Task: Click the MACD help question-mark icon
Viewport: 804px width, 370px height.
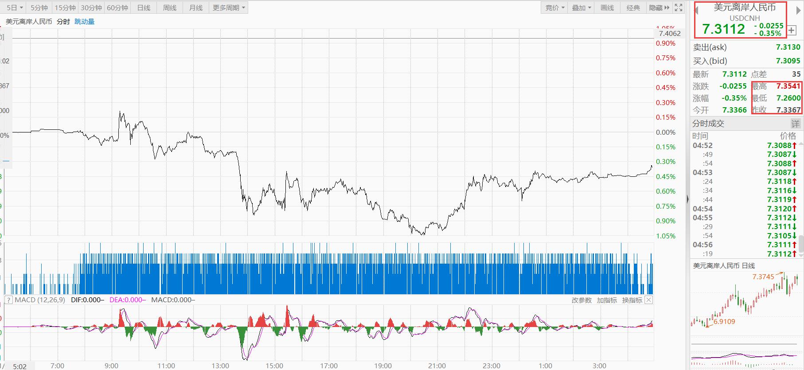Action: 8,300
